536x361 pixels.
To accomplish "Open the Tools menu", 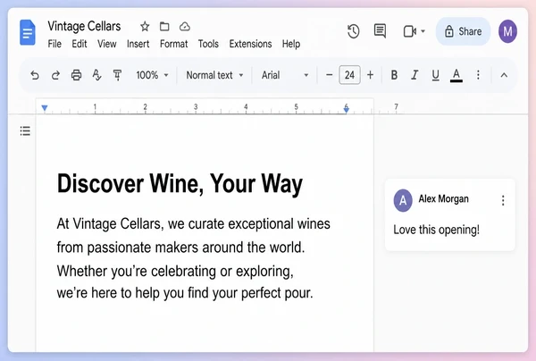I will pyautogui.click(x=208, y=44).
